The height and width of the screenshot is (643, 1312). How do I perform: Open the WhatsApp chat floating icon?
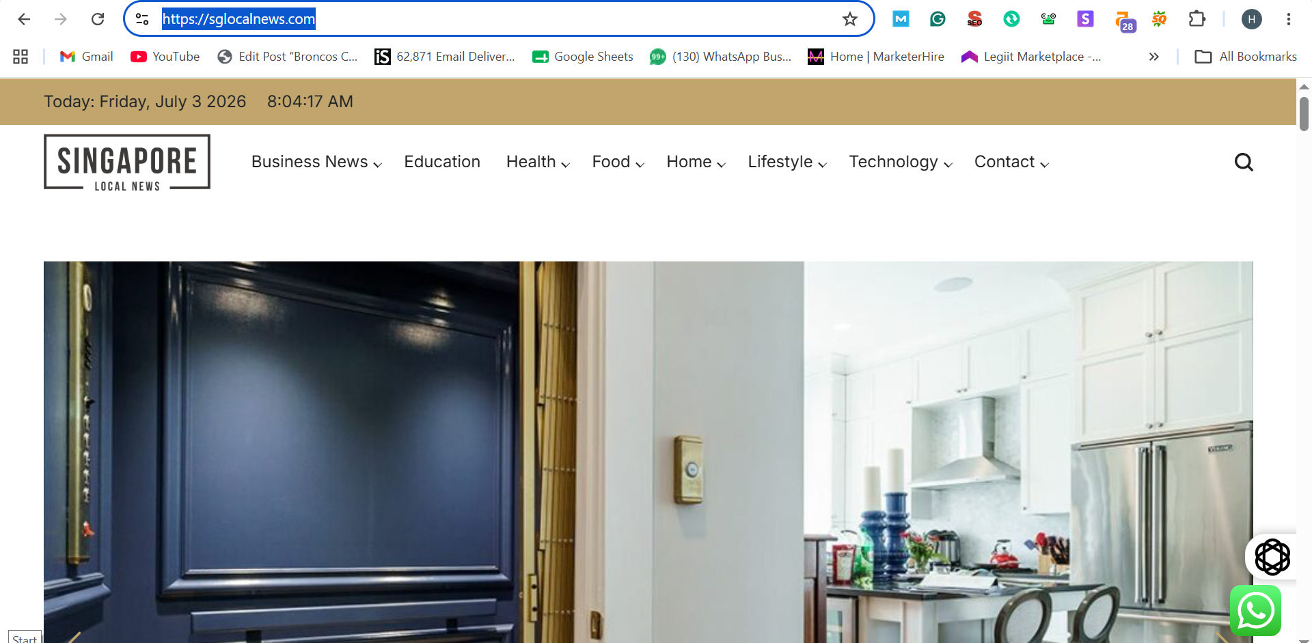click(x=1255, y=610)
